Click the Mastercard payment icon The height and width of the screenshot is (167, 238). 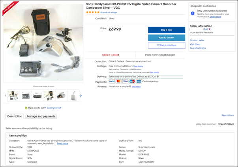[x=119, y=82]
